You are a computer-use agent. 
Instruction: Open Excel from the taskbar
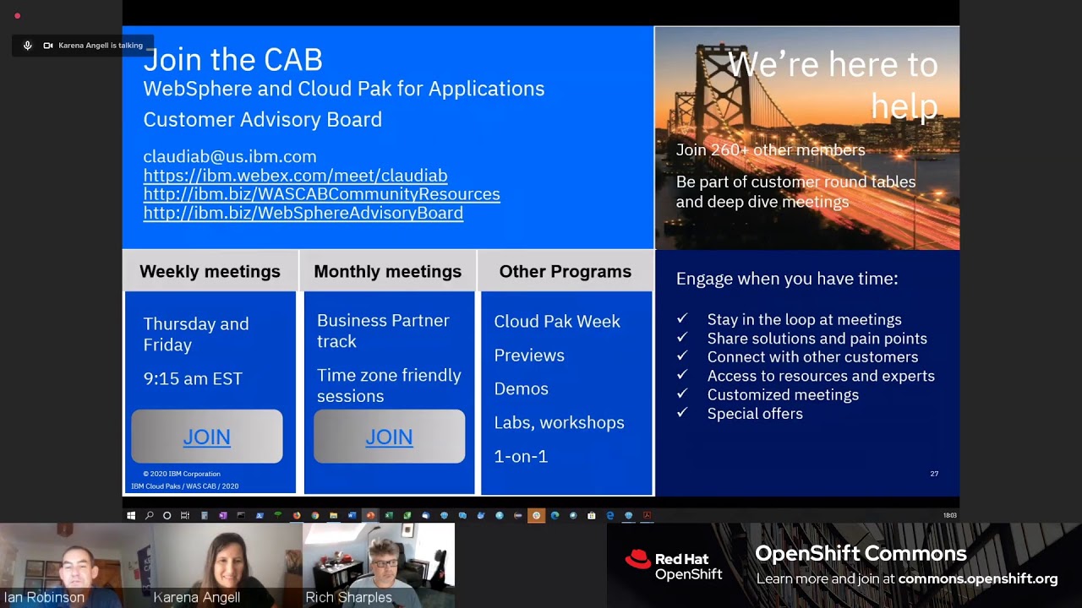(389, 515)
